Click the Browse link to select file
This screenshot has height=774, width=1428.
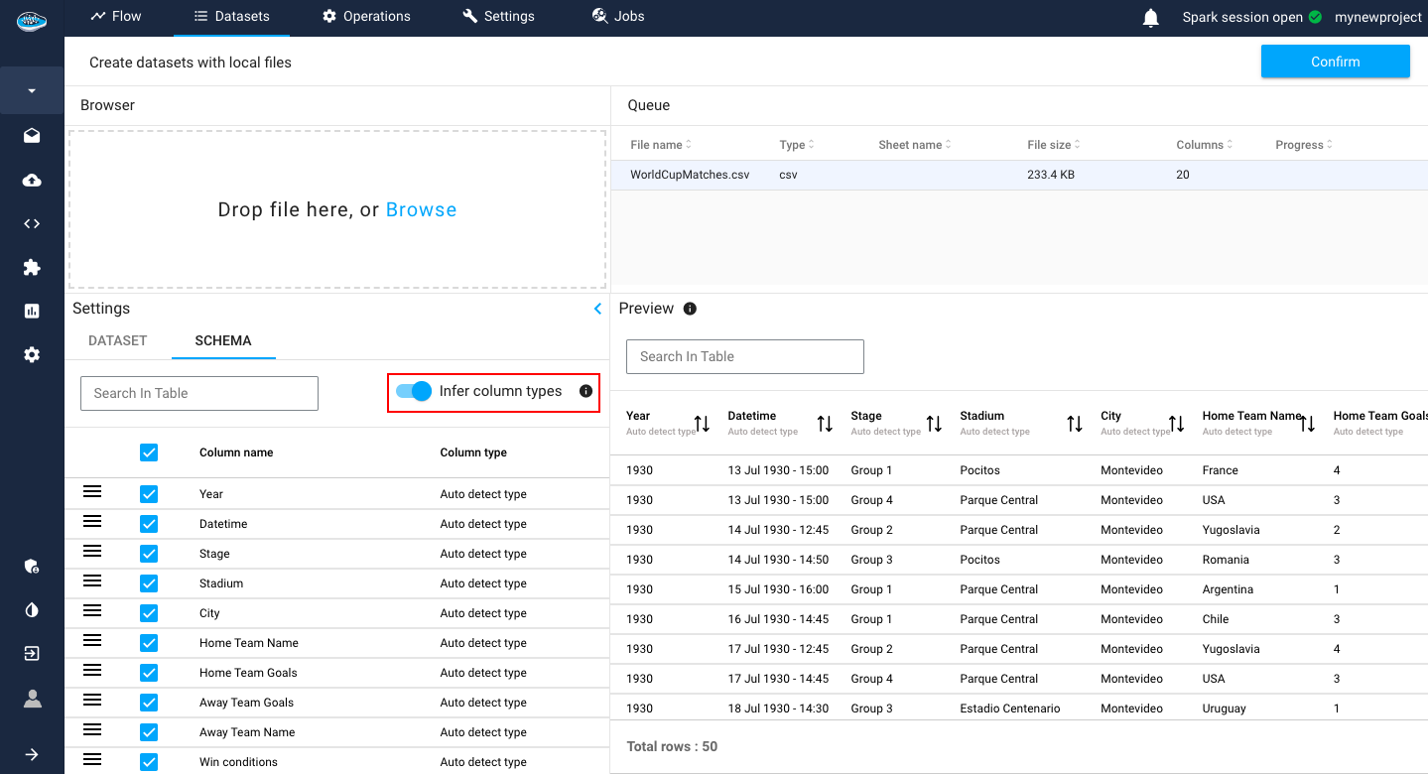(x=421, y=209)
